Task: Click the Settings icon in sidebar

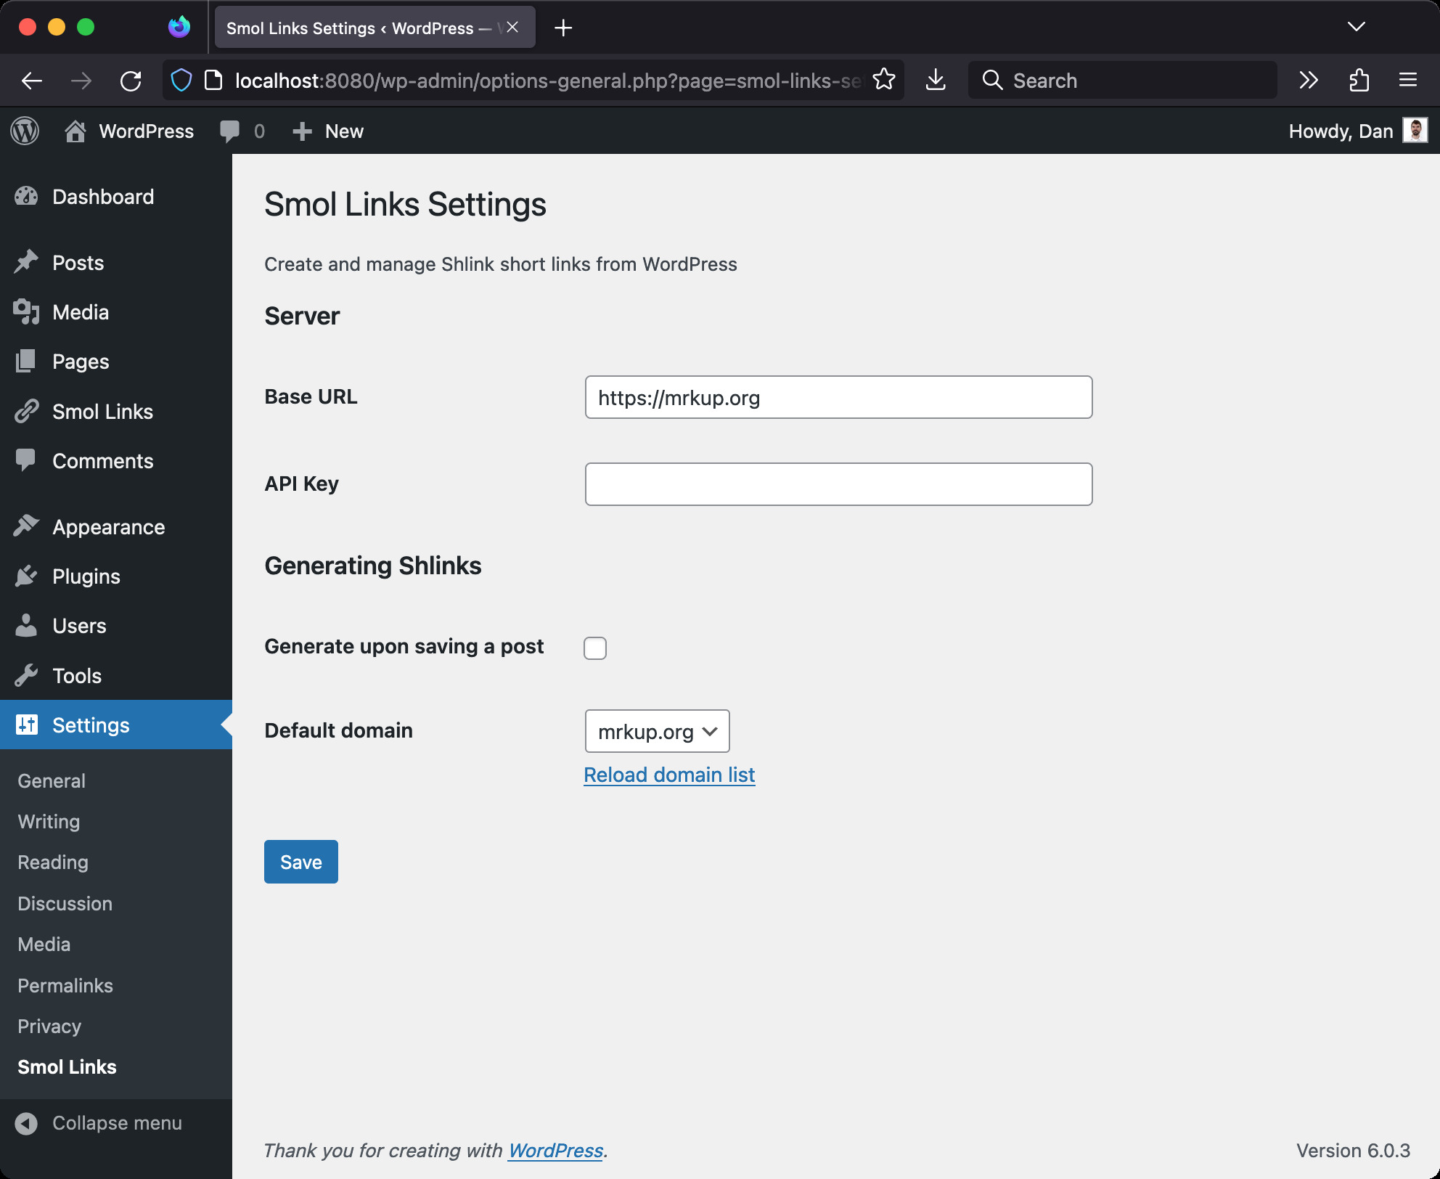Action: pos(25,725)
